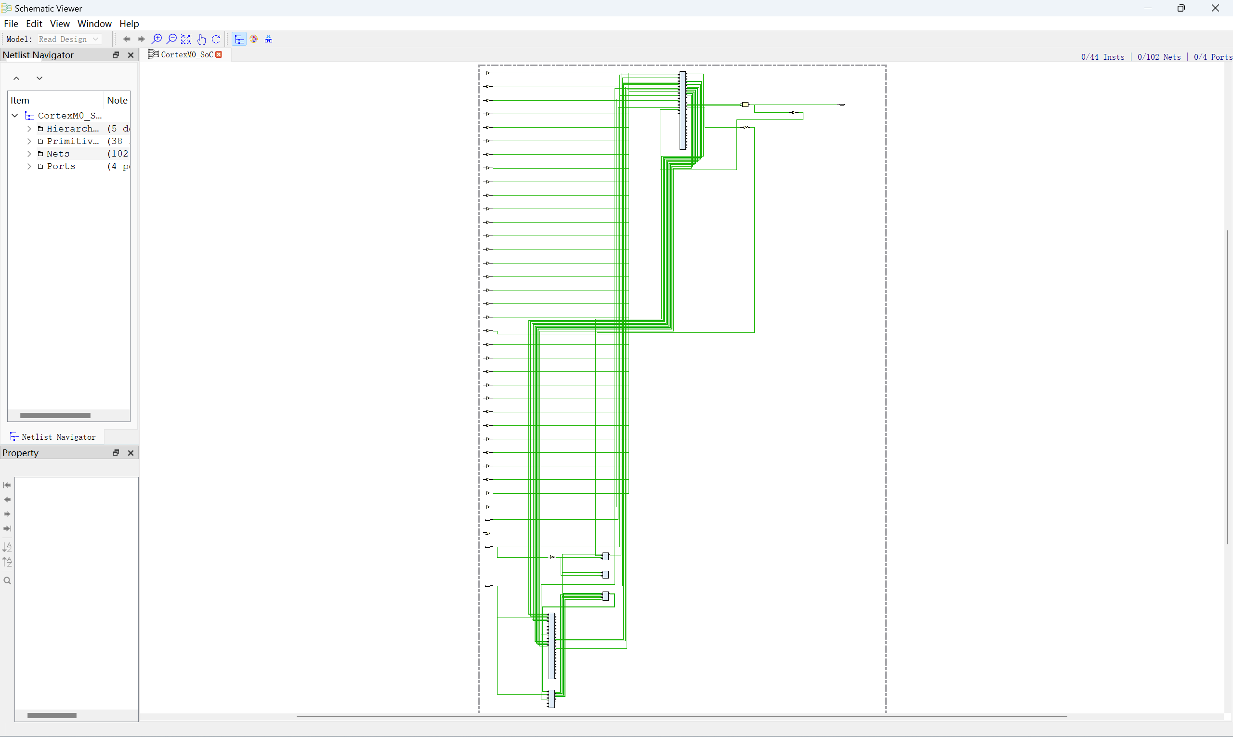
Task: Open the color palette settings icon
Action: [x=254, y=39]
